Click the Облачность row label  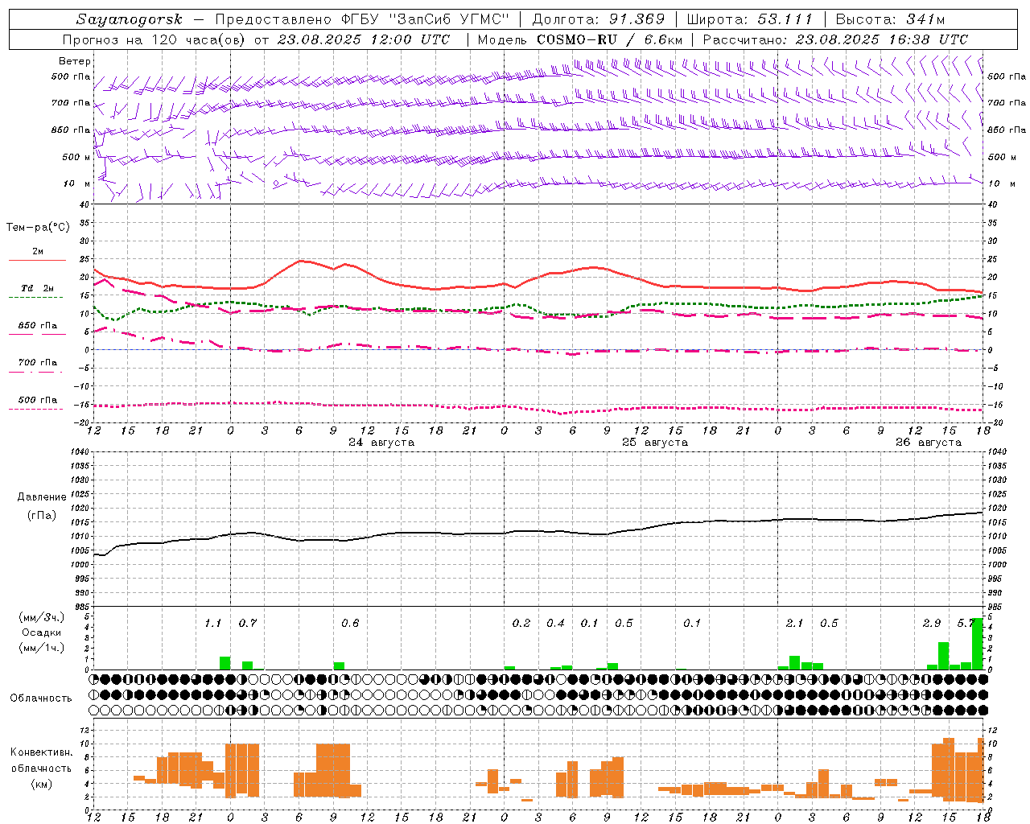tap(41, 698)
